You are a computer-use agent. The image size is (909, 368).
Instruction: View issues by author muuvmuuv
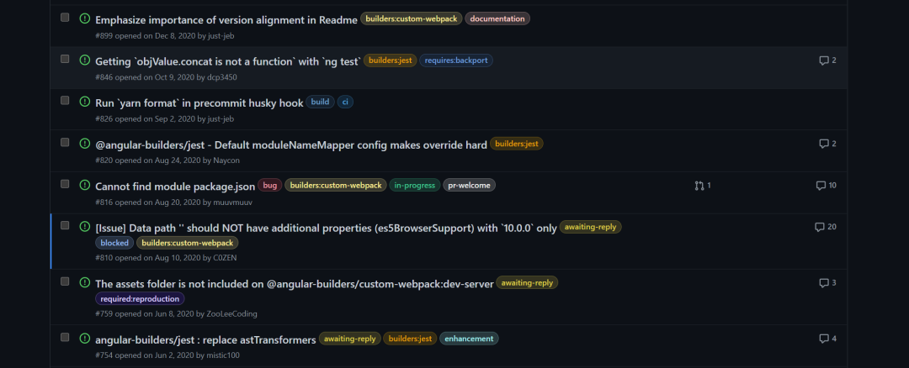(233, 202)
